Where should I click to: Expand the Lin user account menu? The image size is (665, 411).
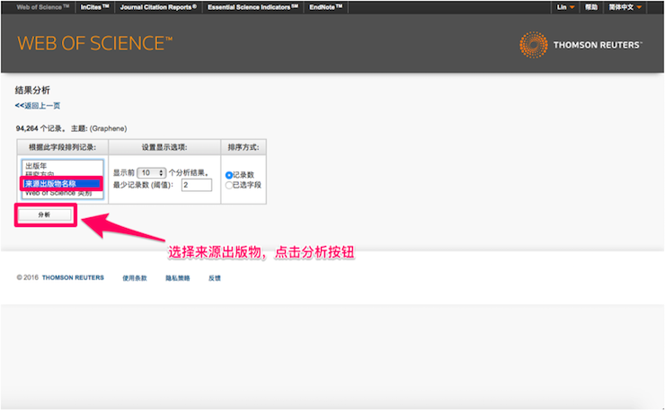point(566,7)
